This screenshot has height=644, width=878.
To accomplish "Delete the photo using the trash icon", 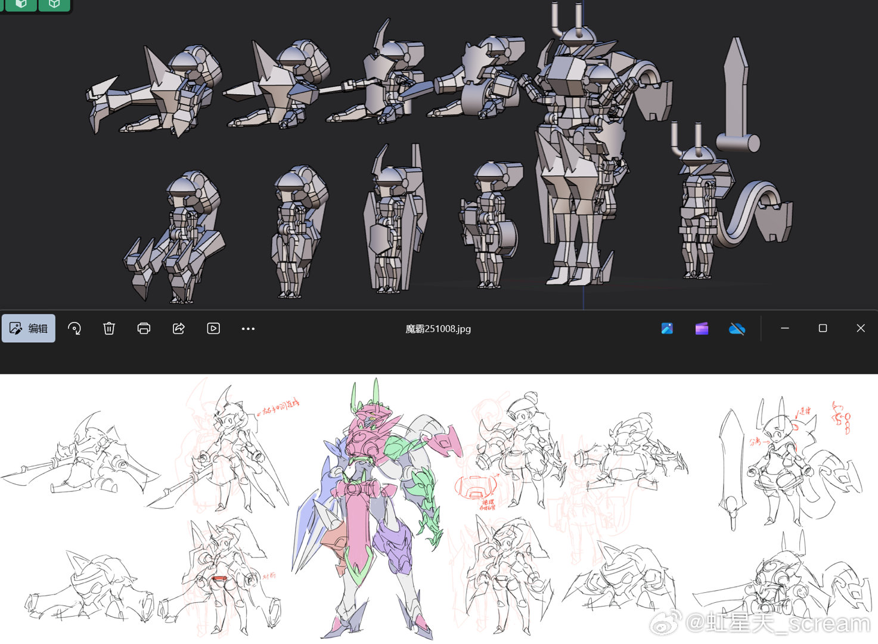I will [109, 329].
